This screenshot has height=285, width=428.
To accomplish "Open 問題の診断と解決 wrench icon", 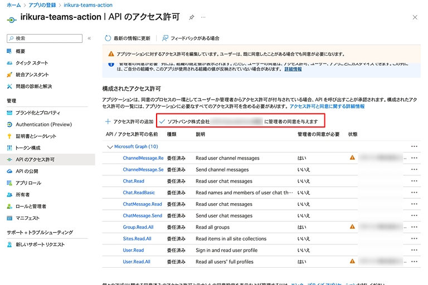I will click(9, 86).
